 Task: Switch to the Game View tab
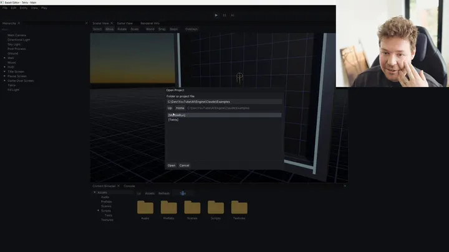point(125,23)
